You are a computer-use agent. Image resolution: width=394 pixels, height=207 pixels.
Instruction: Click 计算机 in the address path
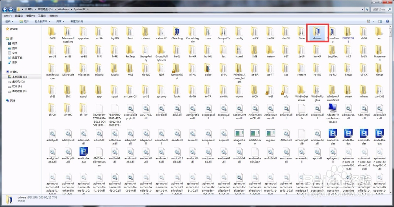(x=29, y=9)
